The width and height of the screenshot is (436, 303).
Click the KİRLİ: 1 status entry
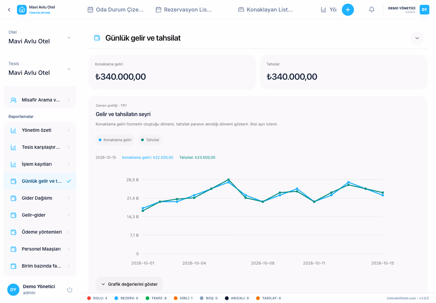[x=183, y=298]
